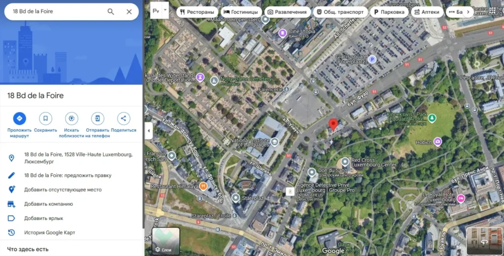Clear the search with the X icon

[x=129, y=12]
